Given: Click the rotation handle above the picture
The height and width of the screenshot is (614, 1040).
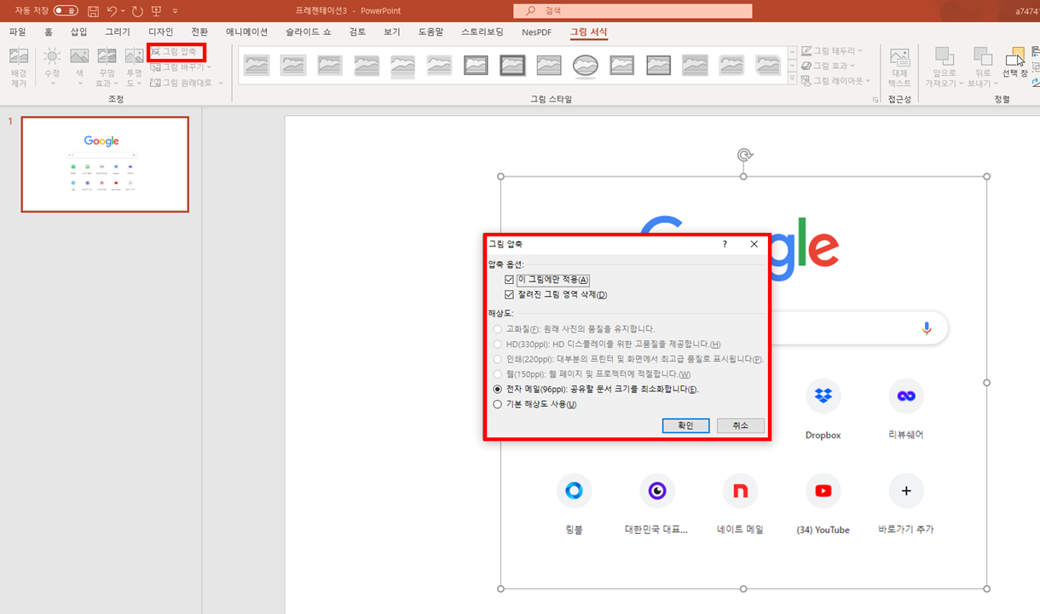Looking at the screenshot, I should [744, 155].
